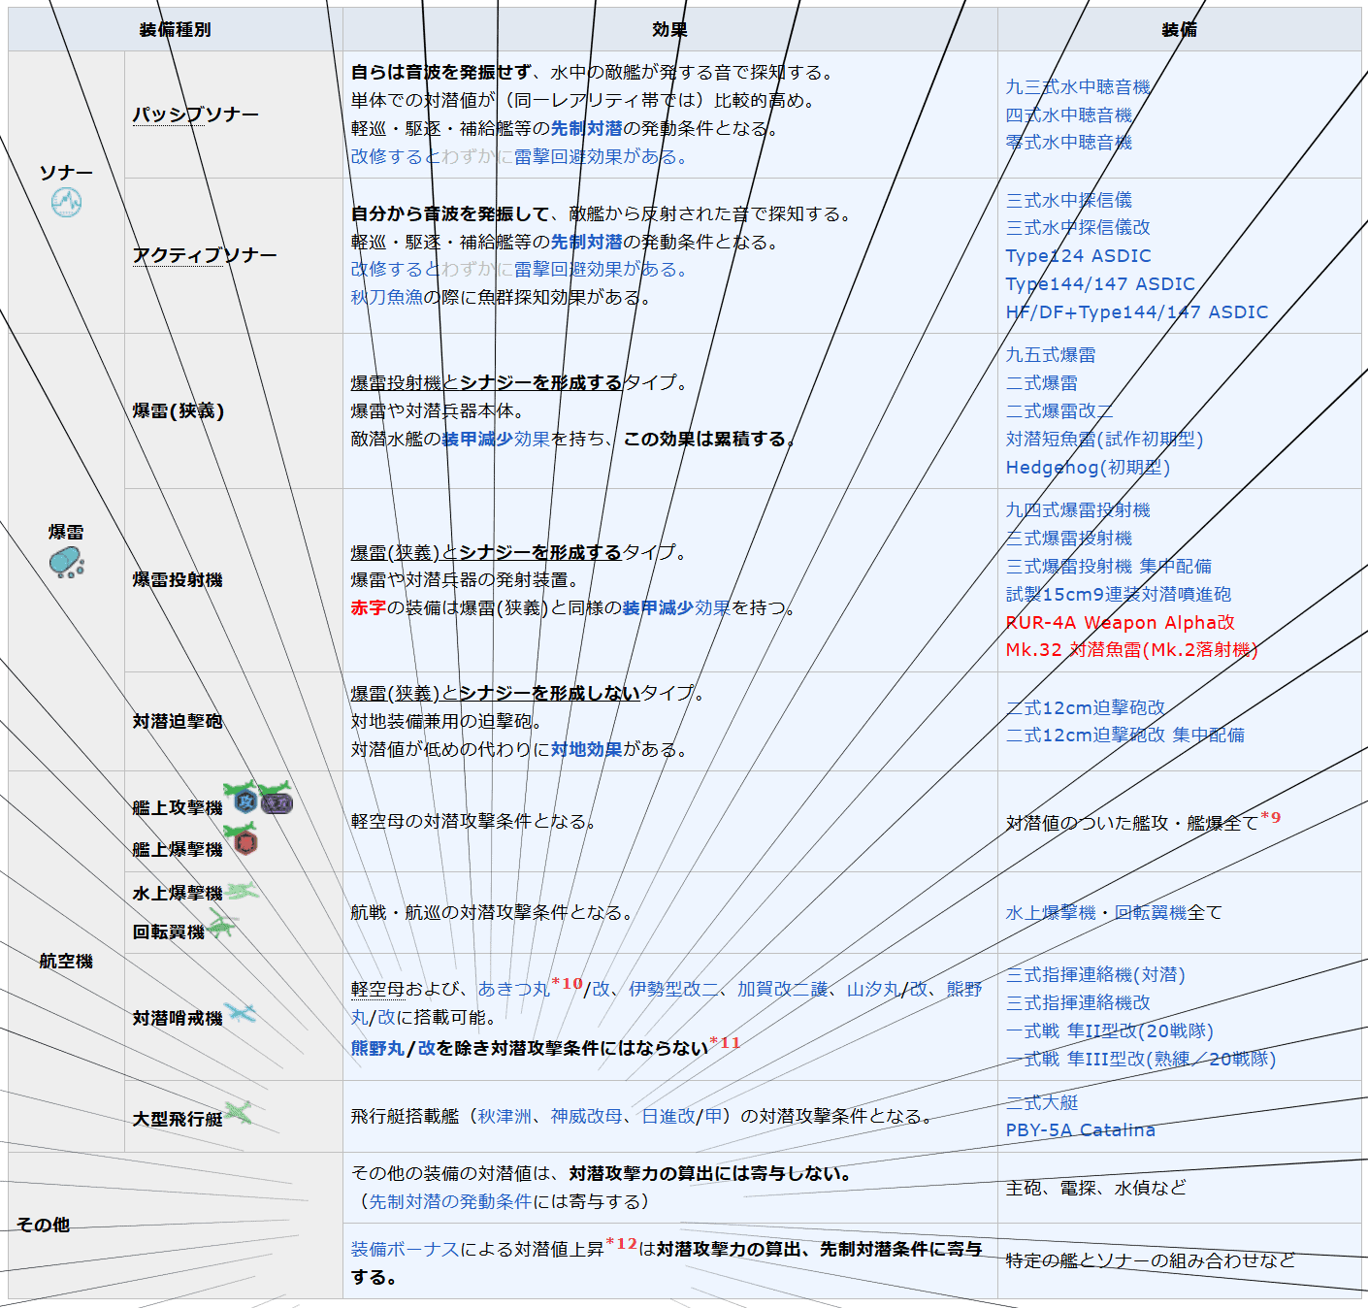The image size is (1368, 1308).
Task: Click footnote *12 after 対潜値上昇
Action: [621, 1244]
